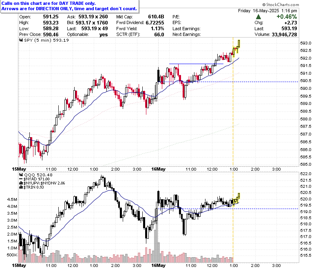Click the Next Earnings label
This screenshot has width=318, height=269.
click(187, 35)
